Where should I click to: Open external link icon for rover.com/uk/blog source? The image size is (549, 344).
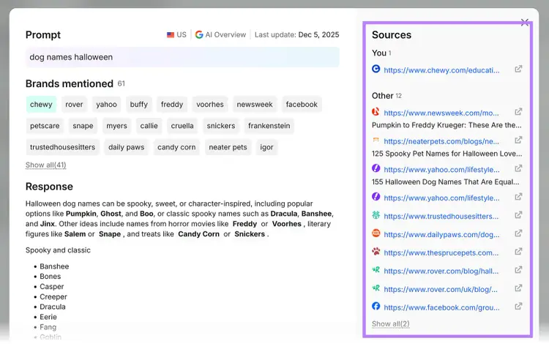(518, 288)
